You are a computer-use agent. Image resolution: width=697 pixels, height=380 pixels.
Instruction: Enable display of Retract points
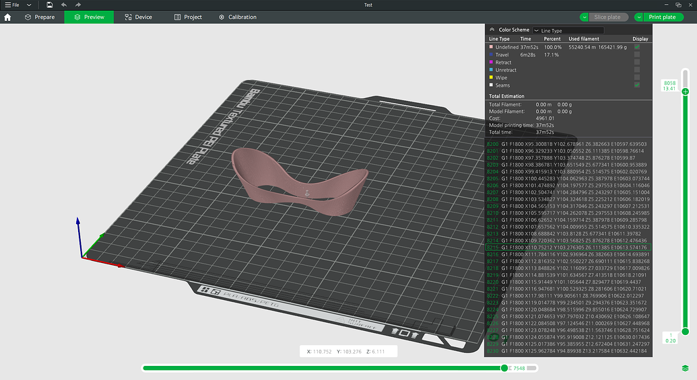(x=637, y=62)
